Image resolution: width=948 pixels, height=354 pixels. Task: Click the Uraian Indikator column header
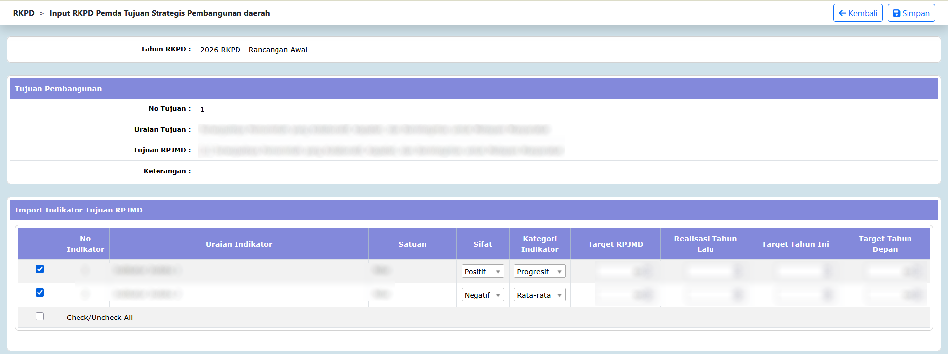[239, 244]
